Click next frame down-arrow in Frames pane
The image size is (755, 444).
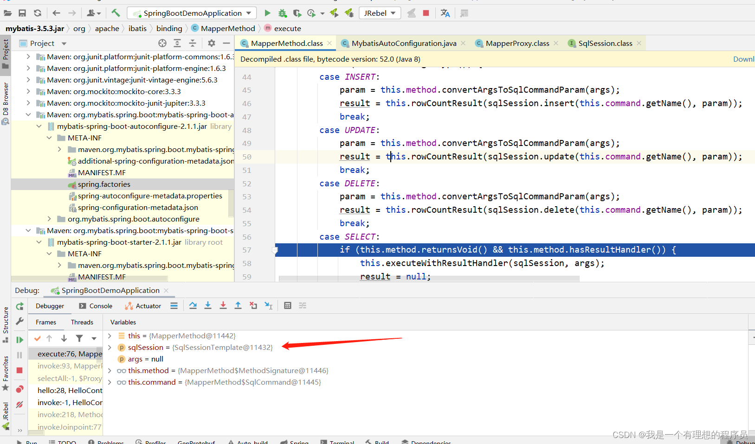tap(64, 338)
